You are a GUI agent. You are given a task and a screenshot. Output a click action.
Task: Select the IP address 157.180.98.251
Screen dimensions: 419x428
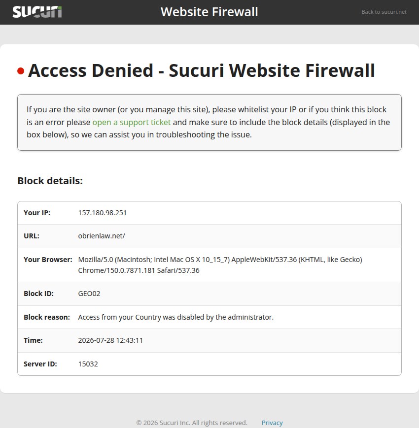point(103,213)
